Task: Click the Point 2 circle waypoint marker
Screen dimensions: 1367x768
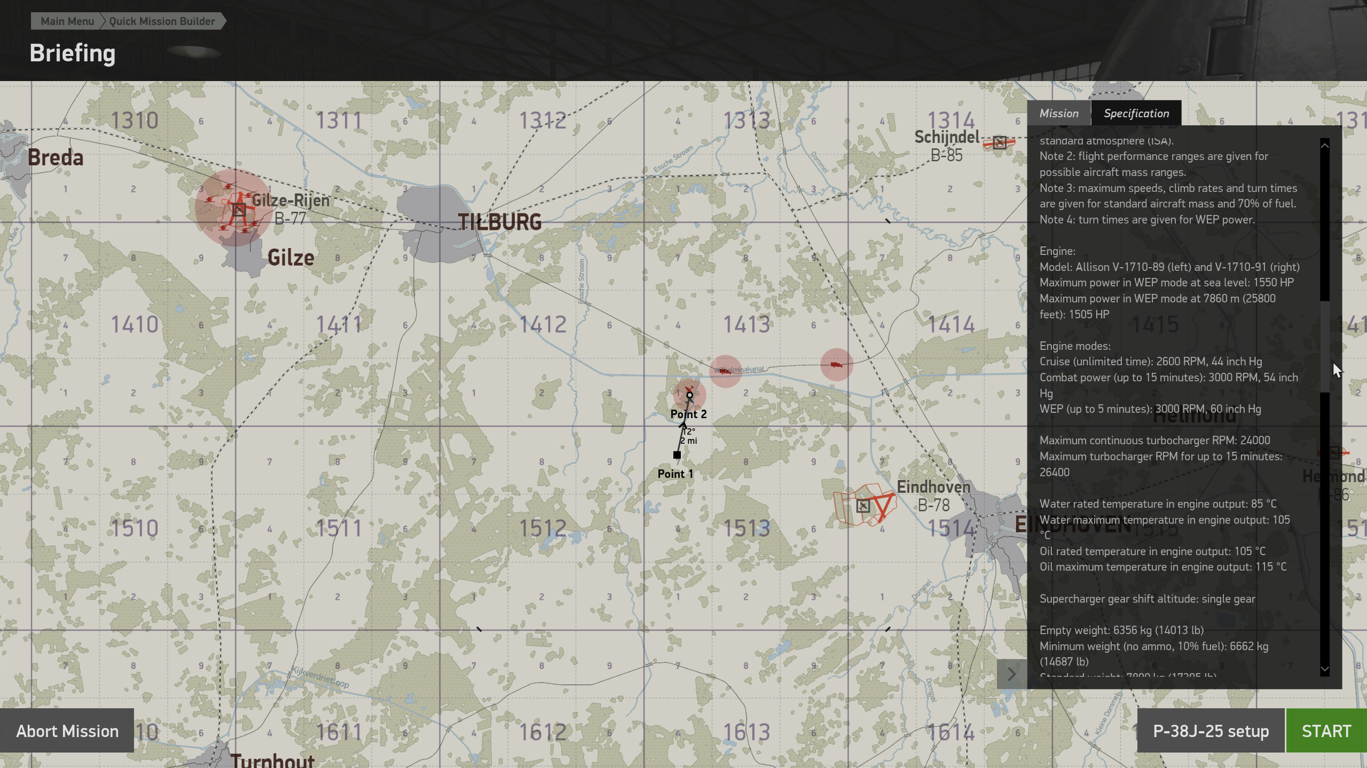Action: [x=689, y=395]
